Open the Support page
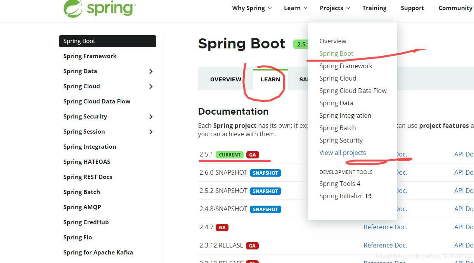 click(412, 8)
